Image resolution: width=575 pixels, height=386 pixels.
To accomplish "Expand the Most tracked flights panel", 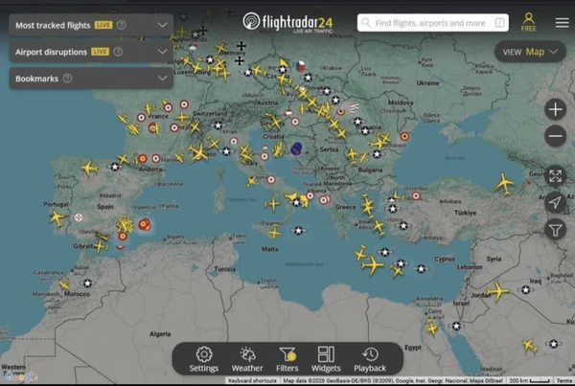I will (161, 24).
